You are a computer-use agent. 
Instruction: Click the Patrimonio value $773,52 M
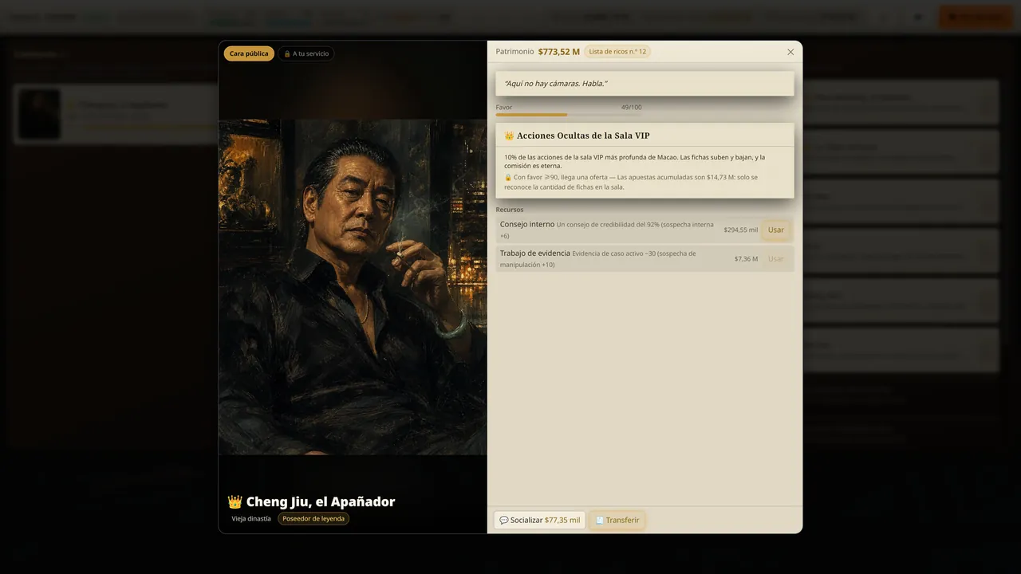(559, 52)
